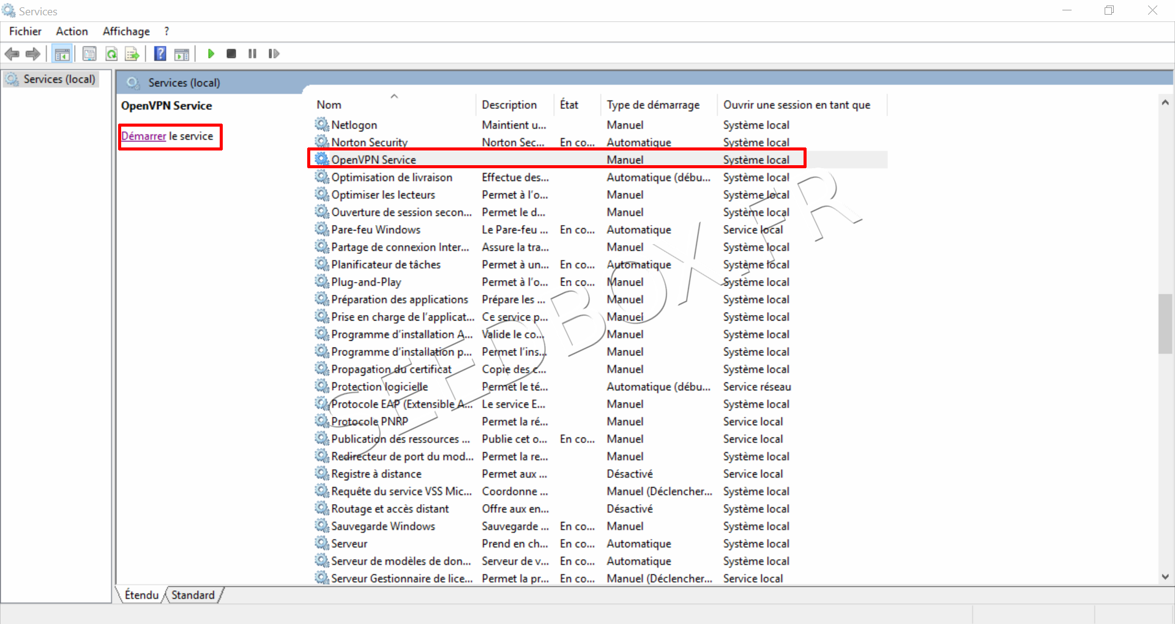Select Services (local) in the left tree
Viewport: 1175px width, 624px height.
coord(59,79)
